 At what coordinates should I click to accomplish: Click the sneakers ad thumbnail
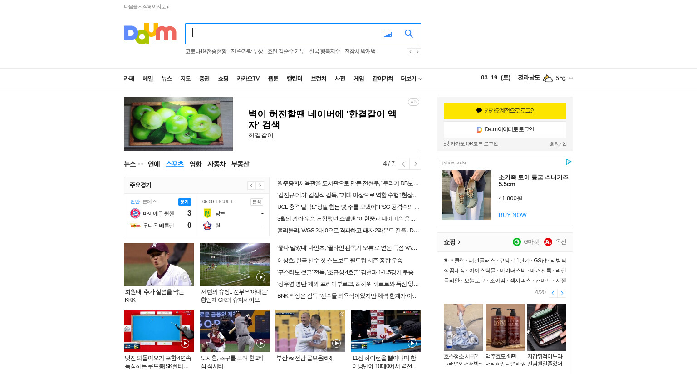pyautogui.click(x=466, y=195)
